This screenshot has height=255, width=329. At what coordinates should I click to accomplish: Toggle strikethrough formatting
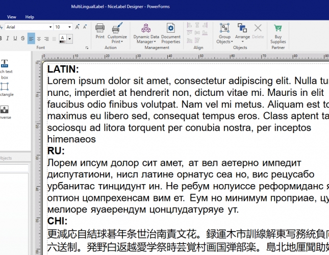coord(22,38)
